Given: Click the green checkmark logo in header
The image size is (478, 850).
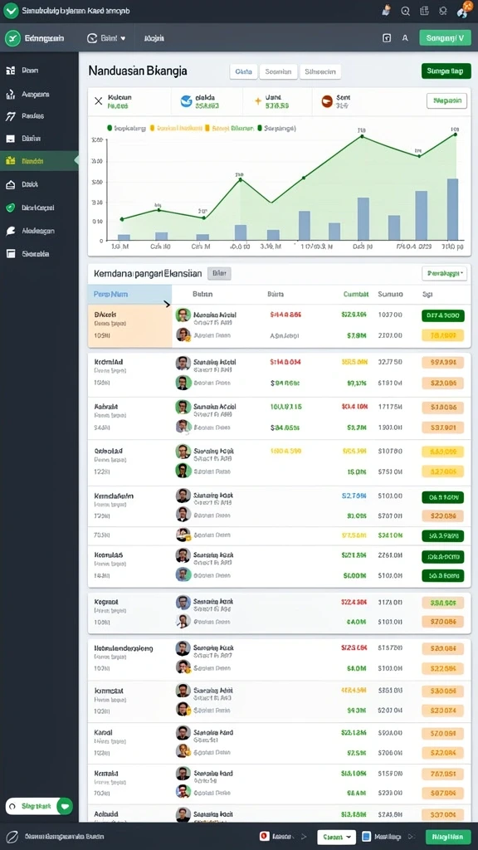Looking at the screenshot, I should 11,10.
